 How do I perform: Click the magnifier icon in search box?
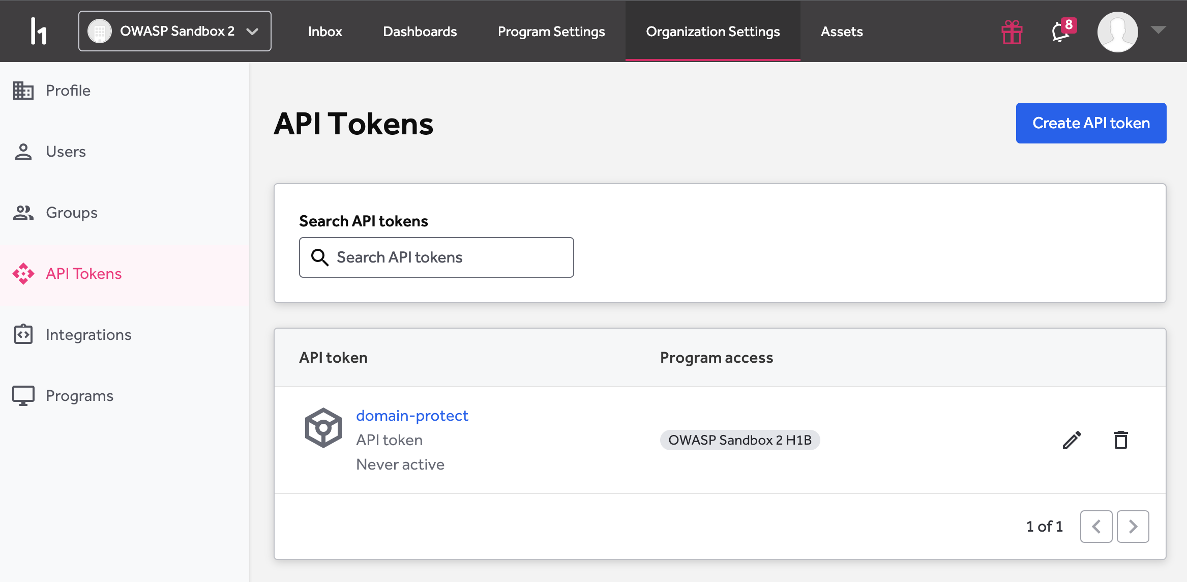(x=319, y=257)
